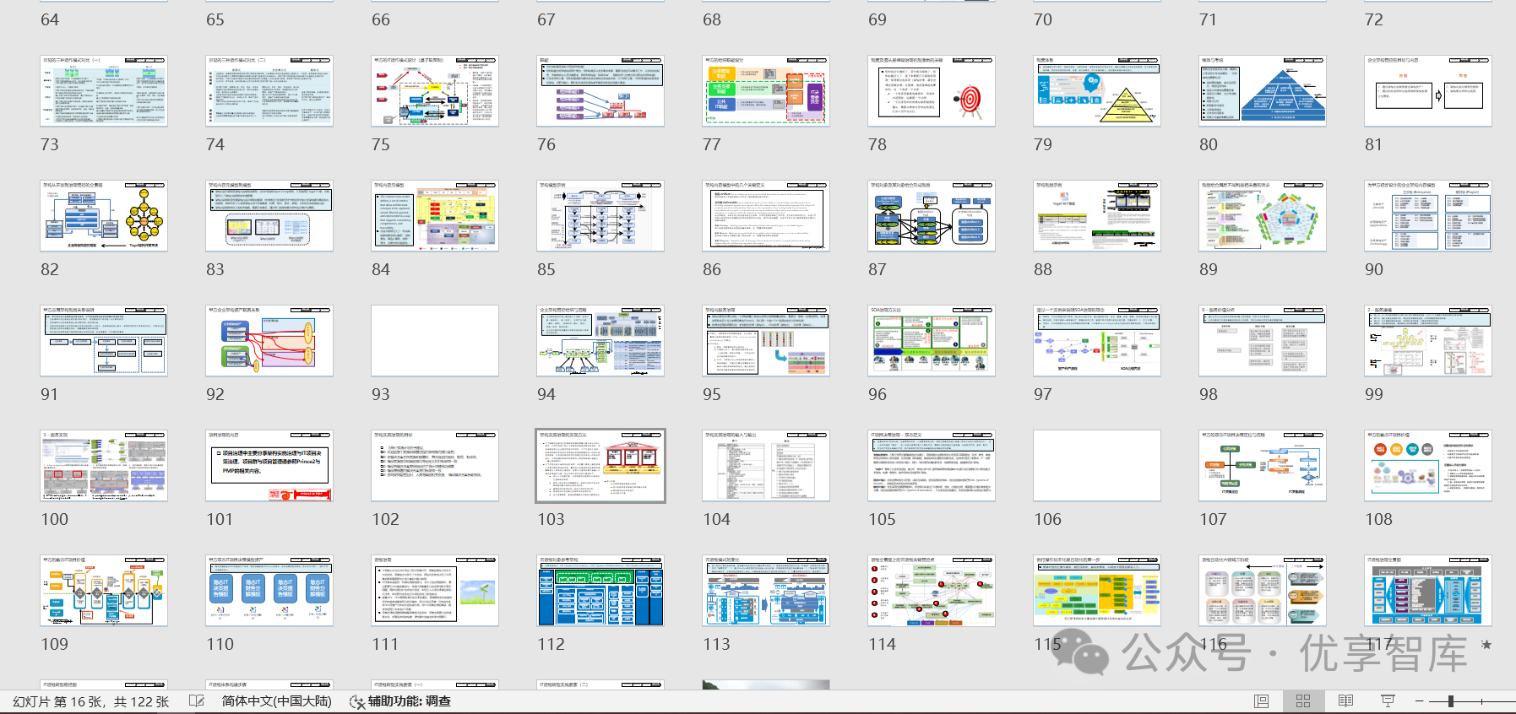Select slide 113 thumbnail
The image size is (1516, 714).
766,591
